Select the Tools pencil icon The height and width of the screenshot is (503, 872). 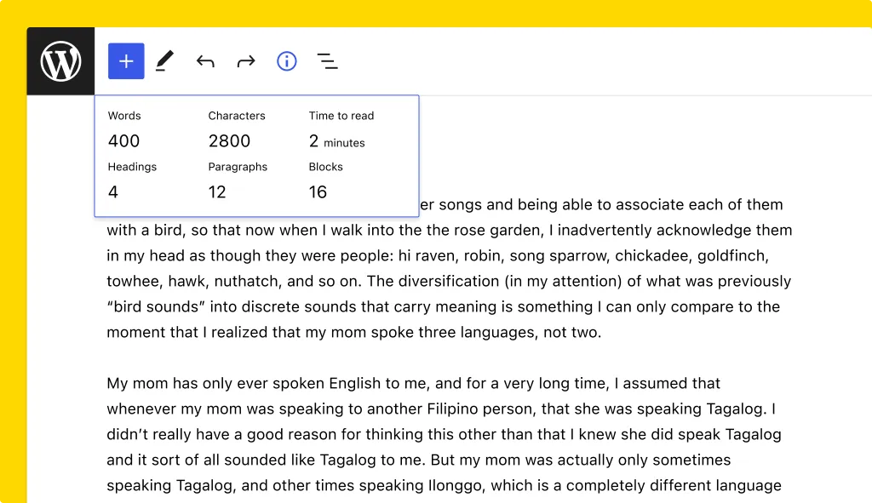pos(164,61)
